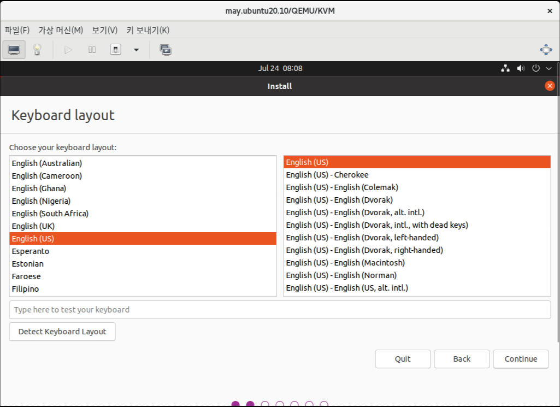Select English (US) in left list
Screen dimensions: 560x407
(x=143, y=239)
